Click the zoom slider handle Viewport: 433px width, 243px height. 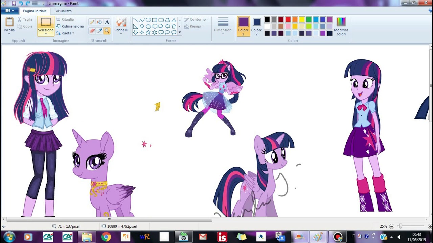[x=400, y=226]
